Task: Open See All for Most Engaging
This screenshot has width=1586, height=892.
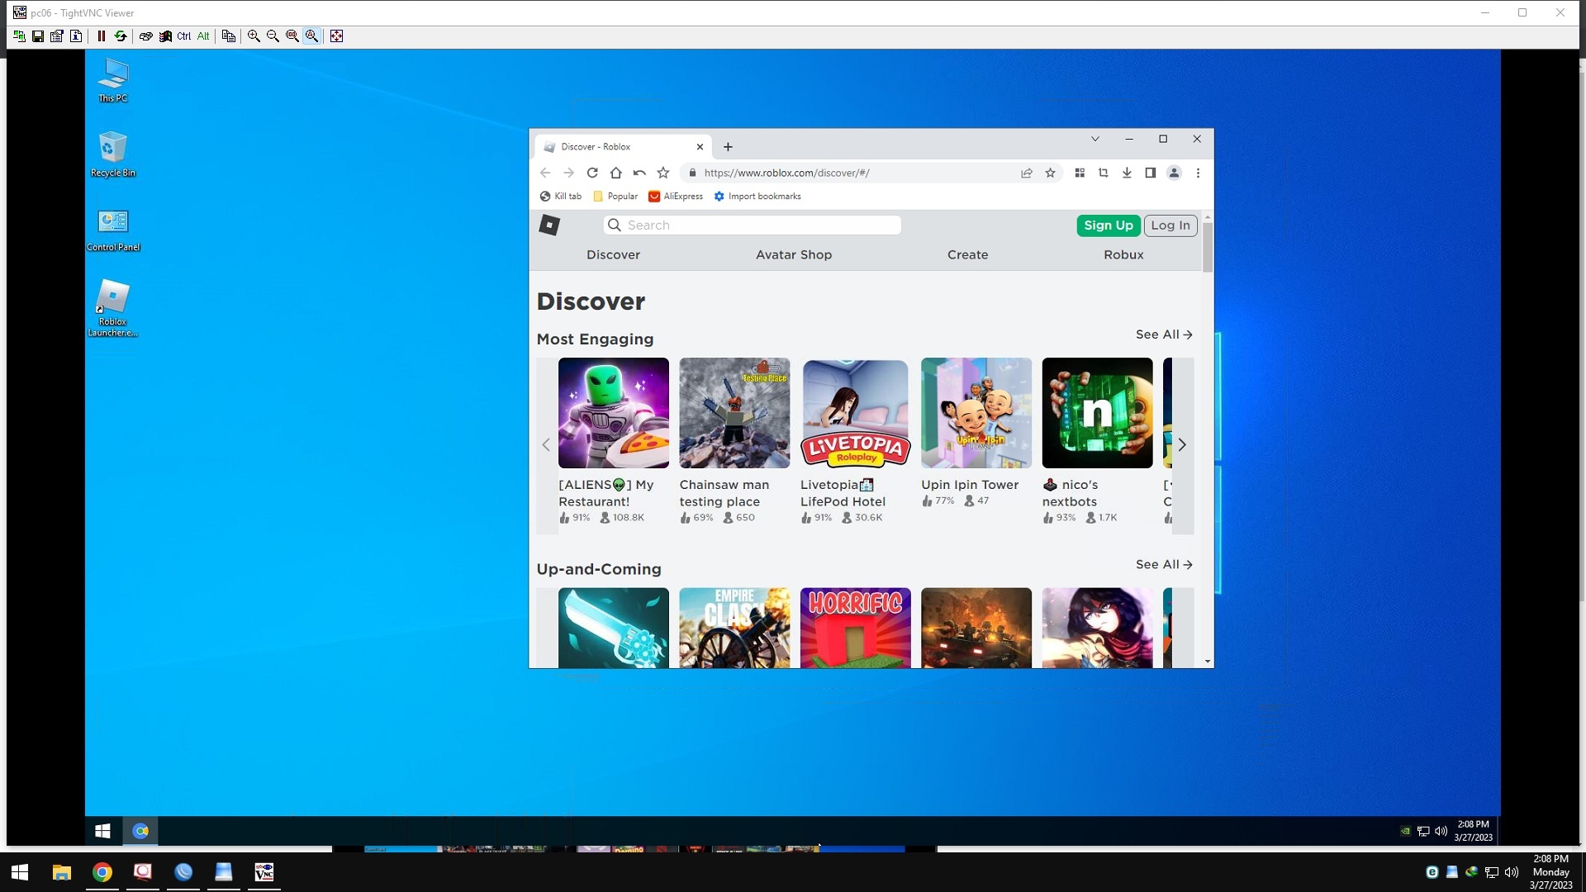Action: click(1162, 334)
